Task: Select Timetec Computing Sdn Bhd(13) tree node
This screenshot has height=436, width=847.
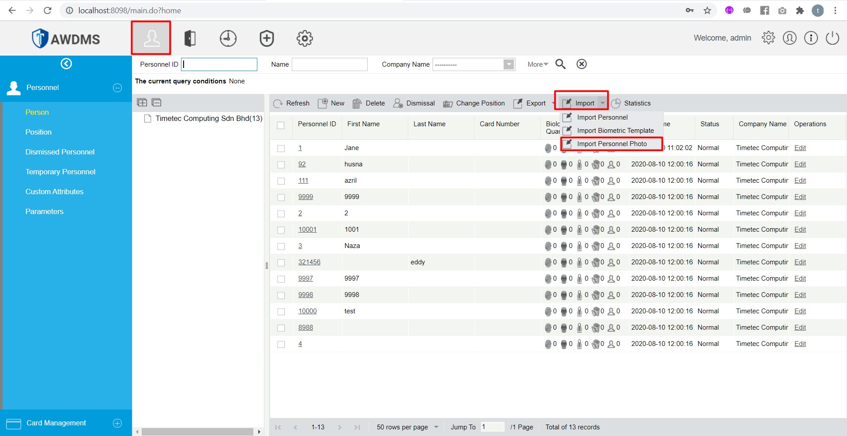Action: pyautogui.click(x=209, y=118)
